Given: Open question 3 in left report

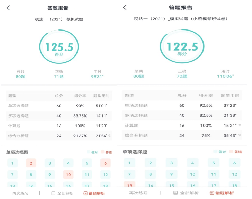Looking at the screenshot, I should coord(49,163).
